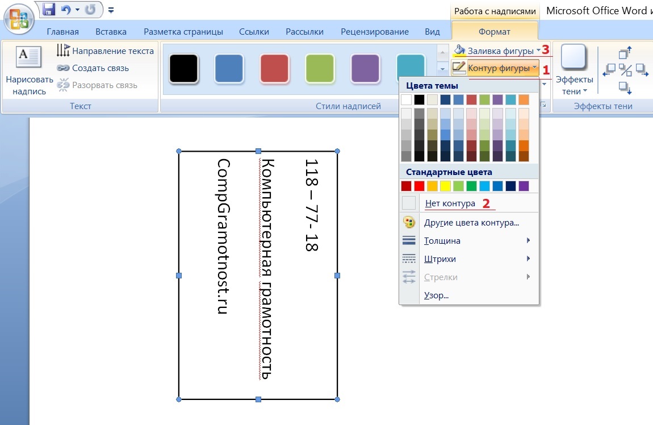The width and height of the screenshot is (653, 425).
Task: Click the disabled Стрелки submenu entry
Action: 469,277
